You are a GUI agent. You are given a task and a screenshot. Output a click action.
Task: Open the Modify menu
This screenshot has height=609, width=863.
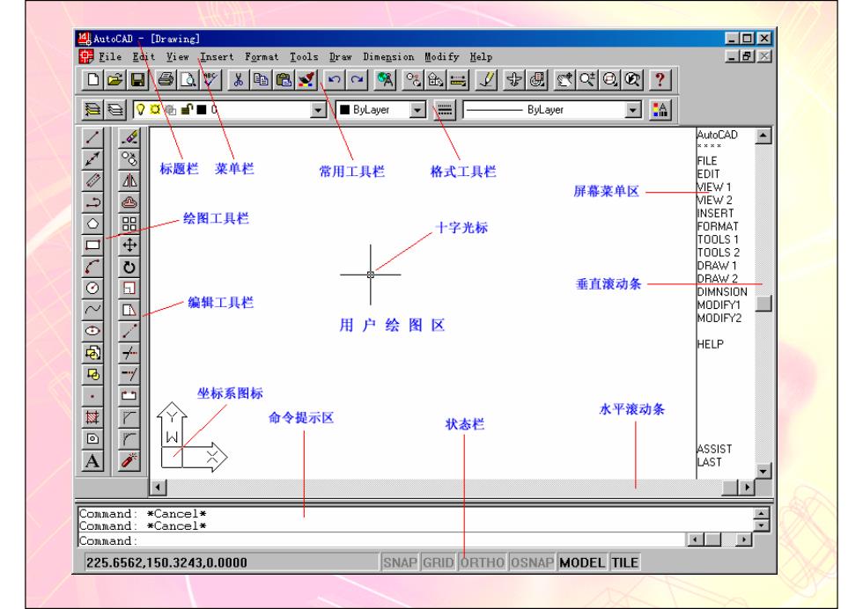click(x=441, y=56)
